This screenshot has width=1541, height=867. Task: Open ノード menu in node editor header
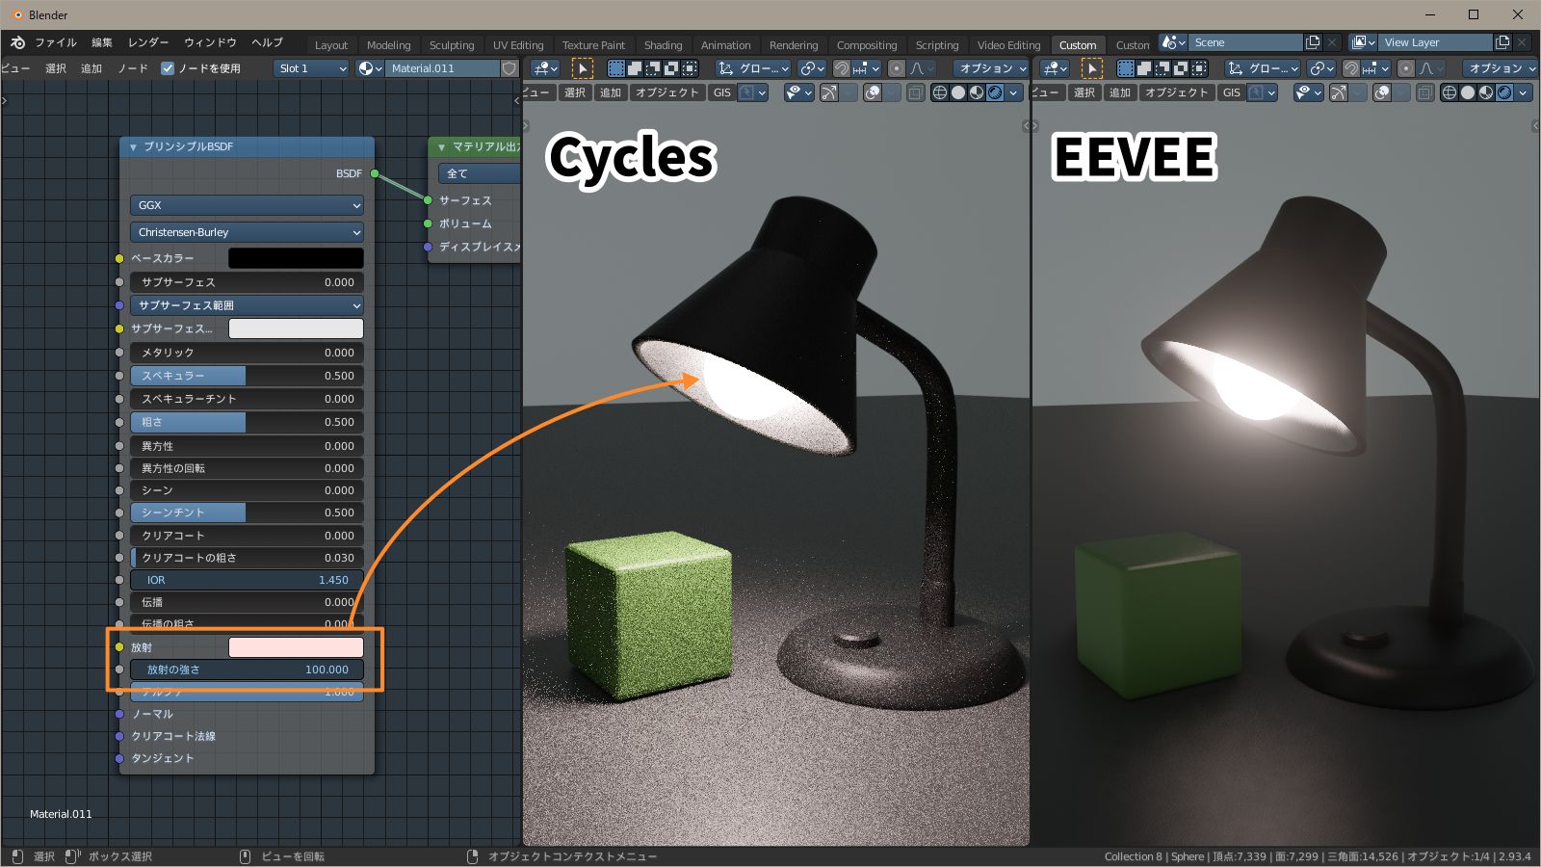click(x=133, y=68)
